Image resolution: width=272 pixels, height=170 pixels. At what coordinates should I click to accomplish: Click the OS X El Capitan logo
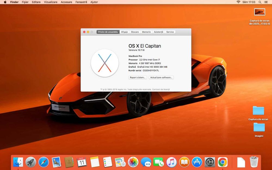click(105, 63)
